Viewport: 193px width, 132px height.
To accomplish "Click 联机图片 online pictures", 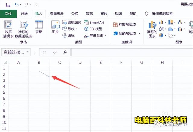I will coord(72,22).
